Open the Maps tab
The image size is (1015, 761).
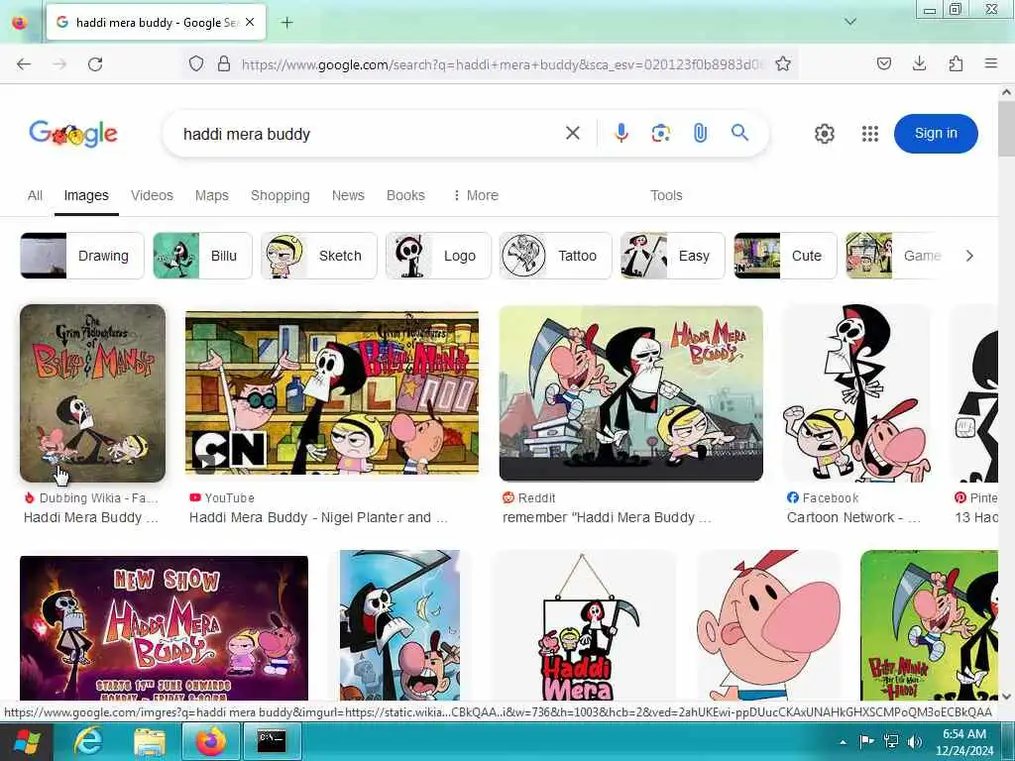click(x=212, y=195)
